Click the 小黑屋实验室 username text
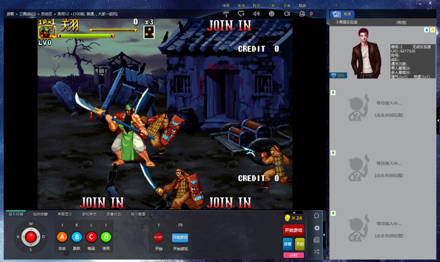This screenshot has width=440, height=262. click(x=346, y=22)
